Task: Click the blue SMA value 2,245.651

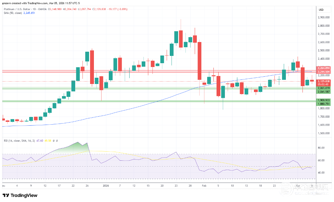Action: [29, 13]
